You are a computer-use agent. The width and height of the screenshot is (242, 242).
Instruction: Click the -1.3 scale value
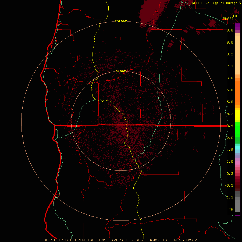click(x=229, y=197)
